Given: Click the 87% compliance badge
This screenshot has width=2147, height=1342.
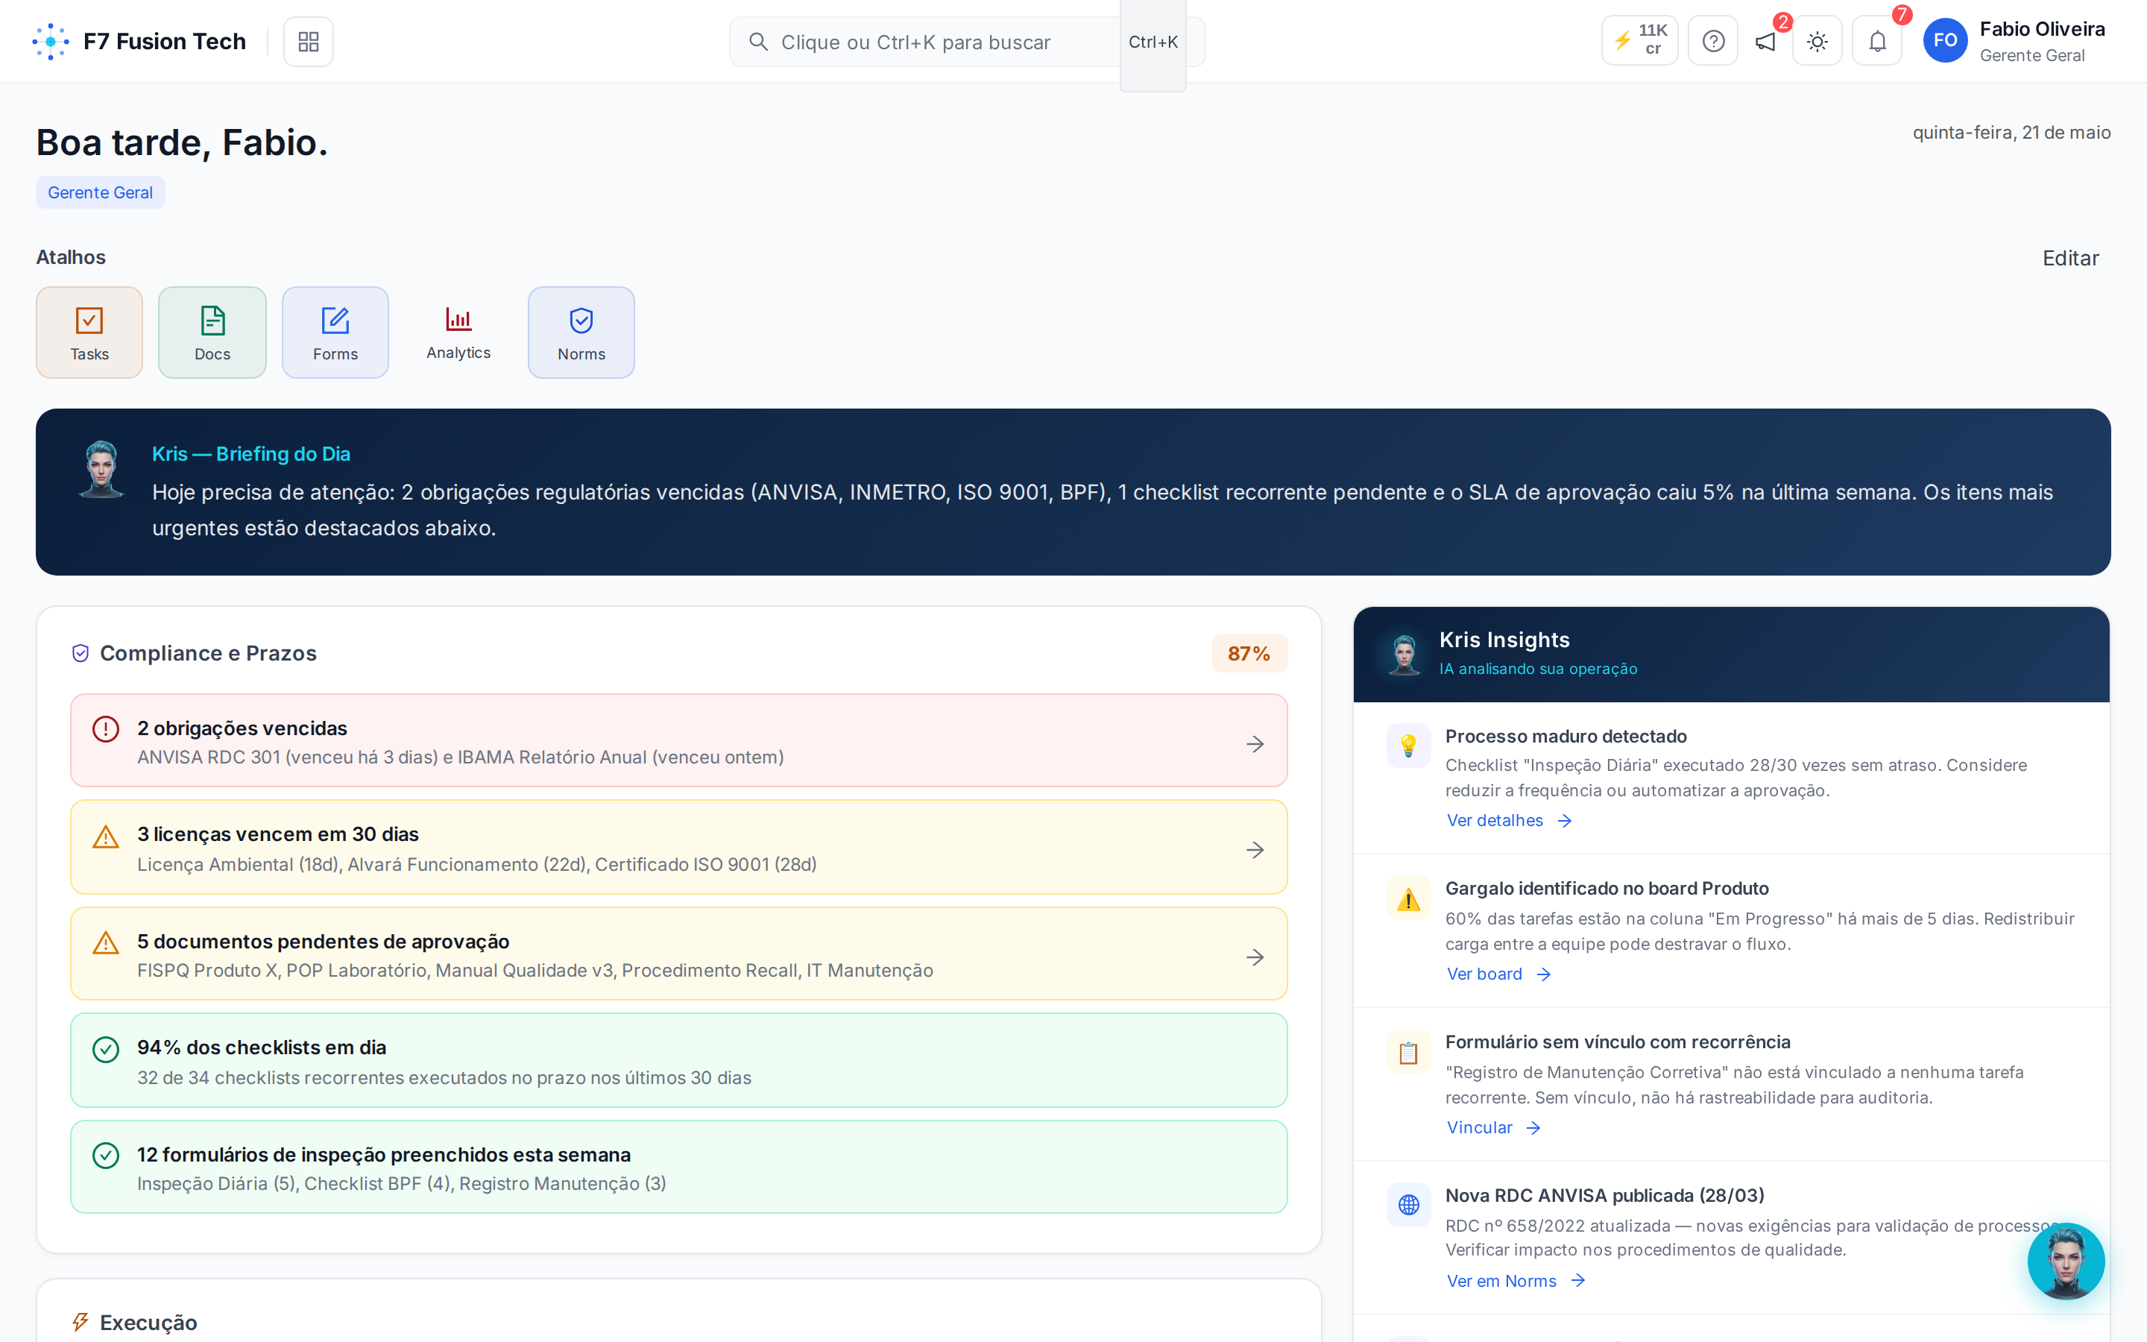Looking at the screenshot, I should (1249, 653).
